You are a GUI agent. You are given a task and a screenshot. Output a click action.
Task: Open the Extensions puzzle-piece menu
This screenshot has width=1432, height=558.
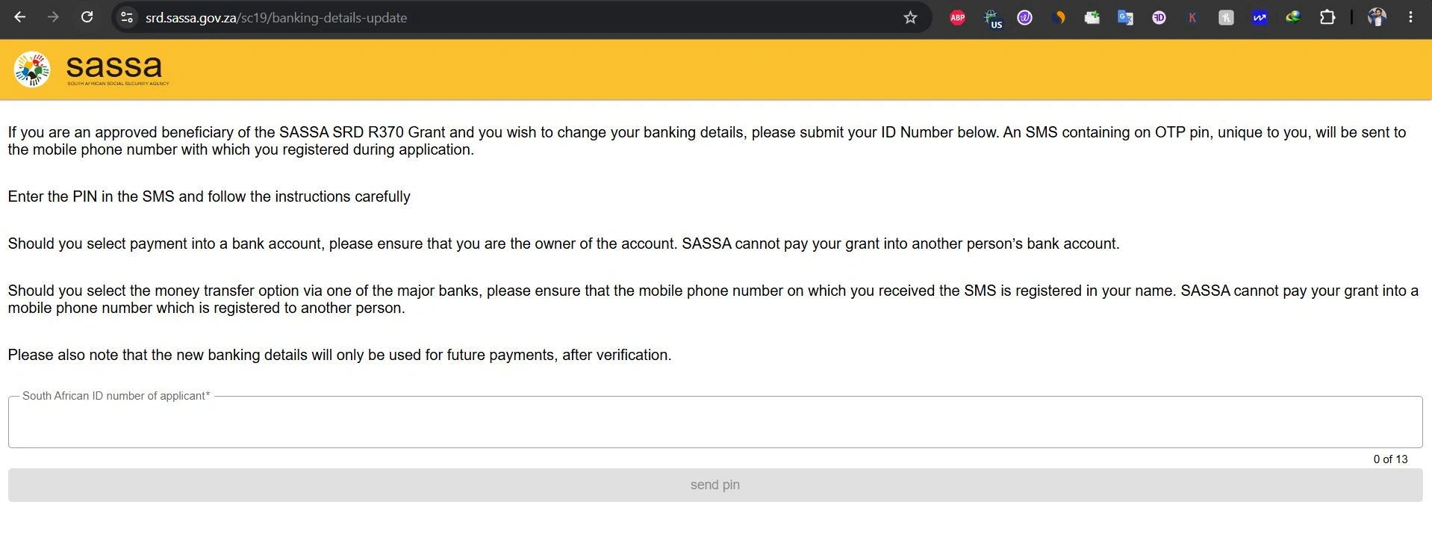tap(1327, 17)
